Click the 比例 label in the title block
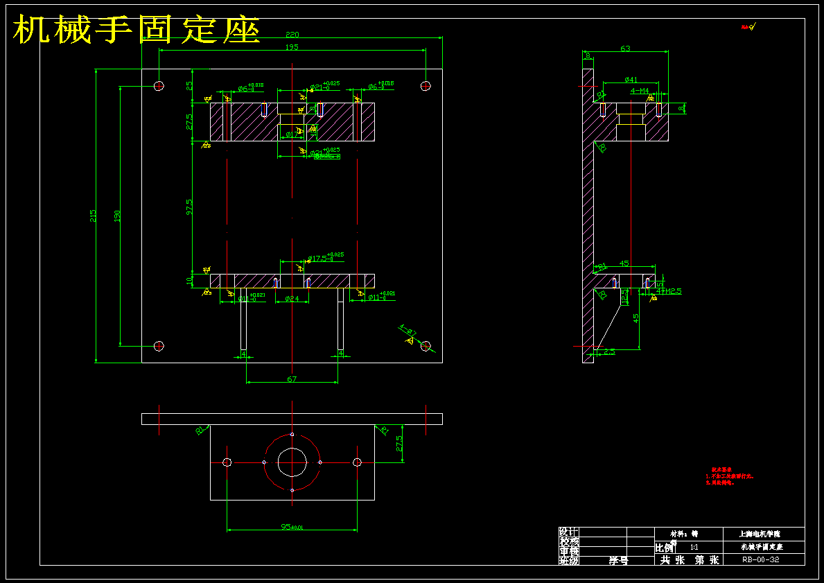Image resolution: width=824 pixels, height=583 pixels. tap(665, 548)
